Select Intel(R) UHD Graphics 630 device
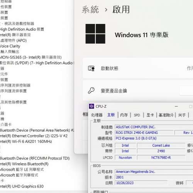Image resolution: width=193 pixels, height=193 pixels. (x=22, y=186)
